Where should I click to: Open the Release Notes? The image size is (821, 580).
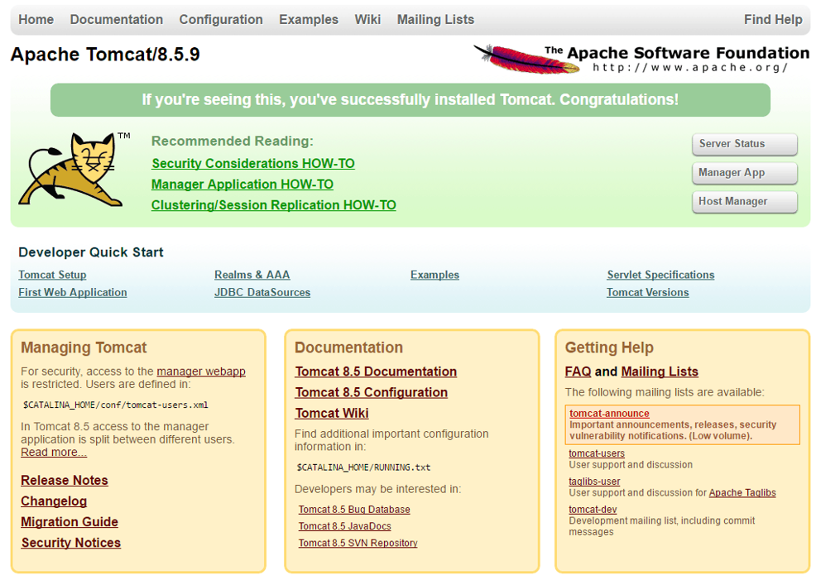click(x=64, y=480)
